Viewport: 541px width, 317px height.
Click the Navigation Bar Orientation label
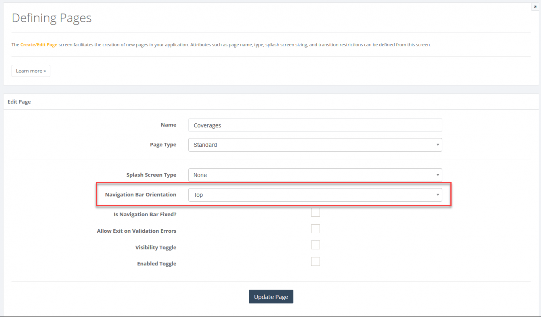[x=140, y=195]
